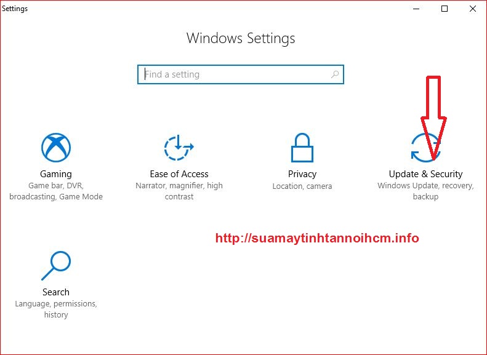Minimize the Settings window
The width and height of the screenshot is (487, 355).
pos(416,9)
